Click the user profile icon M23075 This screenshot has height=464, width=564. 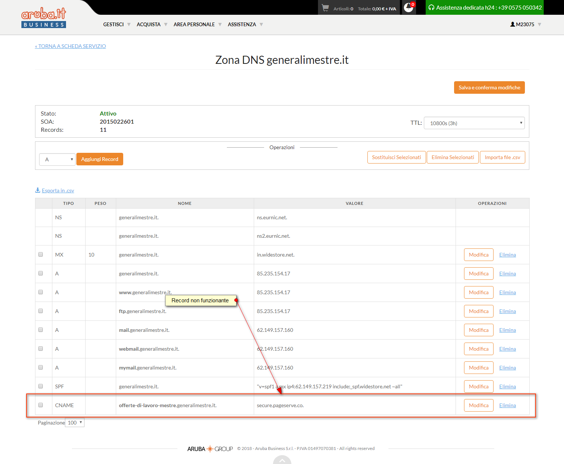[x=512, y=24]
